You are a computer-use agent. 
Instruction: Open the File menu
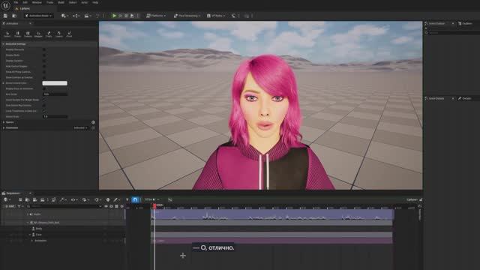pos(16,2)
